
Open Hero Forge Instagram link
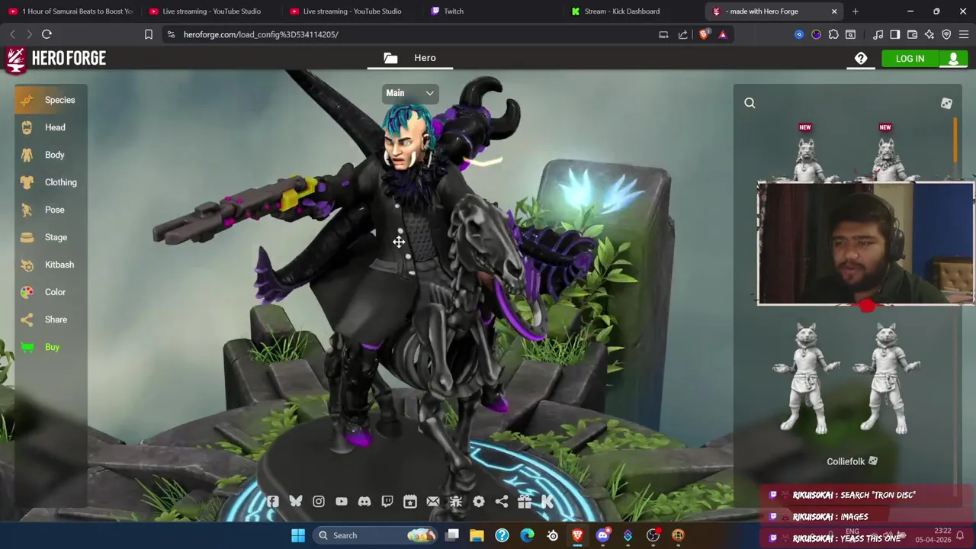pyautogui.click(x=319, y=501)
